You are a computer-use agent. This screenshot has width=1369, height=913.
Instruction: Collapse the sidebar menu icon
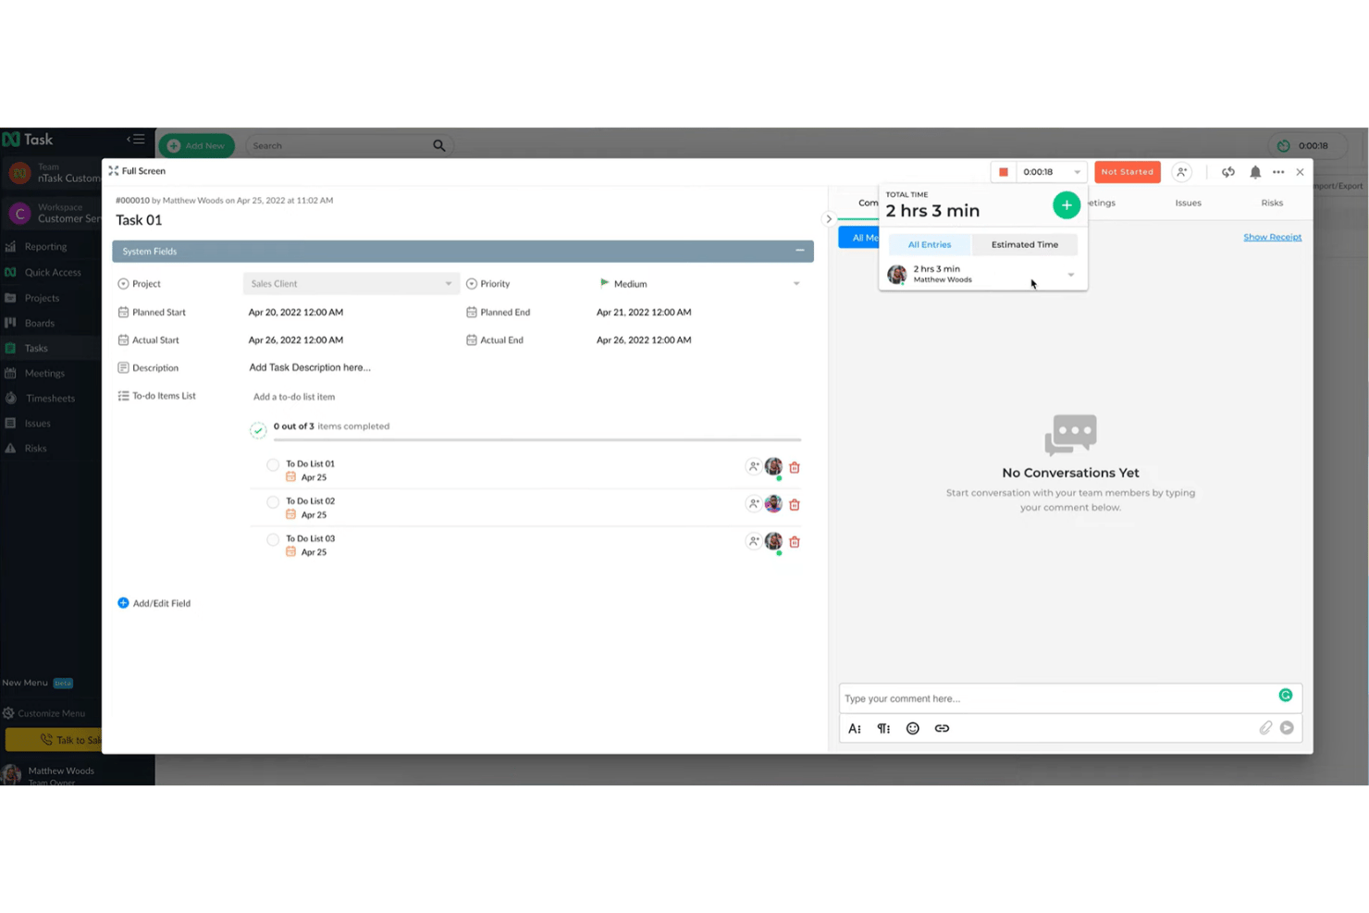(x=136, y=140)
